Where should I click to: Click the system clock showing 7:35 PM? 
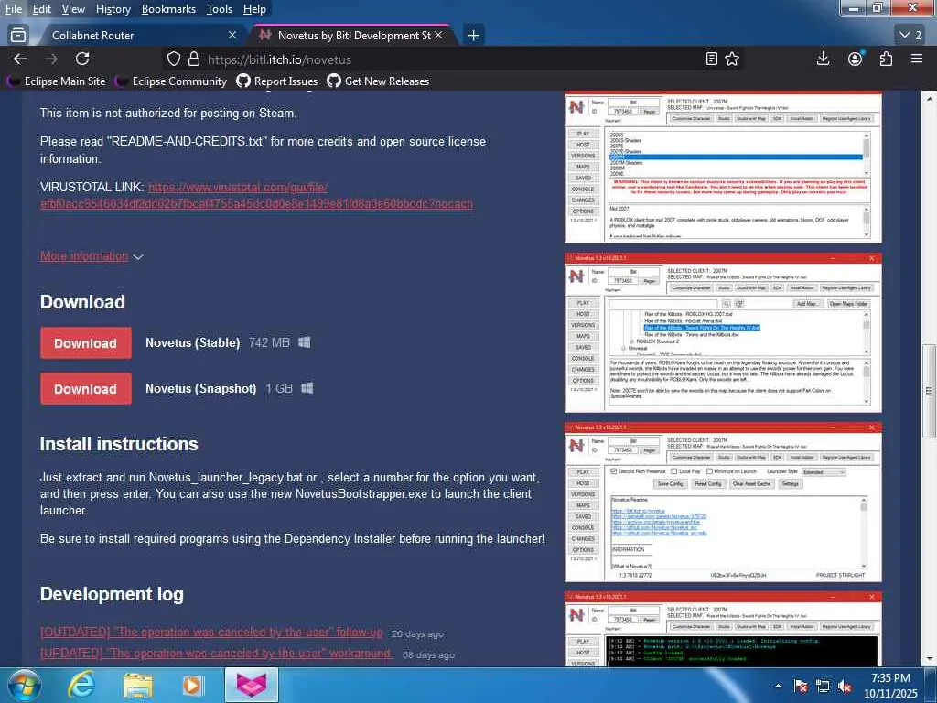(x=890, y=686)
